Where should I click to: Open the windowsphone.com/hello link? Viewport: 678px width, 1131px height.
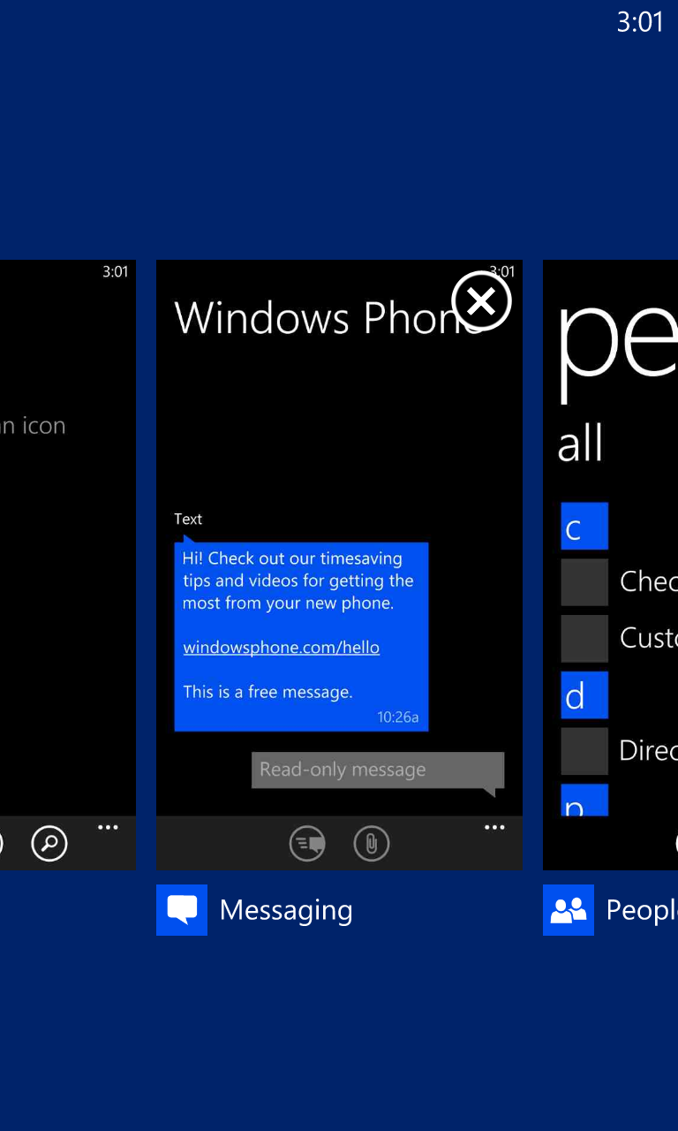point(281,648)
